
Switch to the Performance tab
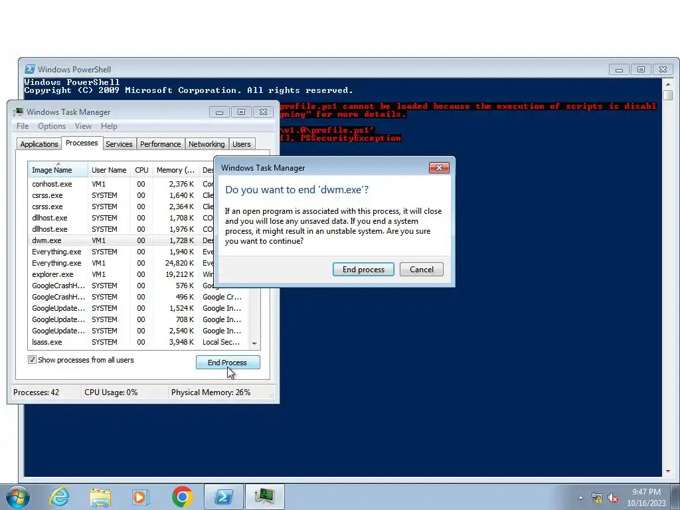(x=161, y=144)
